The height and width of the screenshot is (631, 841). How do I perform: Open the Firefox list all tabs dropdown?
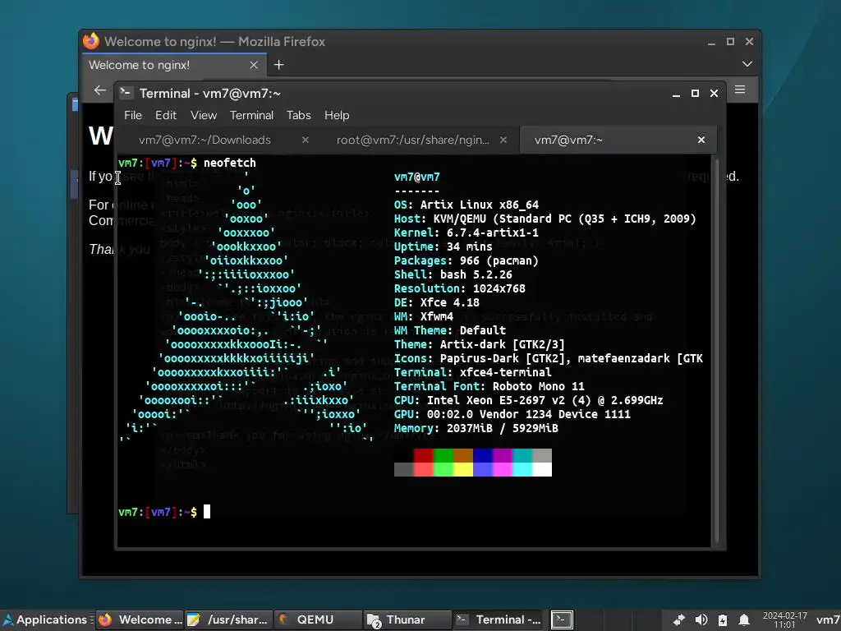click(x=747, y=64)
